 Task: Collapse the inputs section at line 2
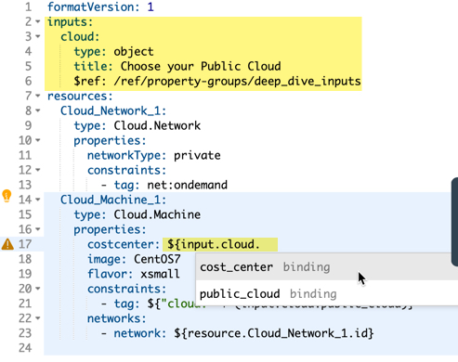[x=38, y=21]
